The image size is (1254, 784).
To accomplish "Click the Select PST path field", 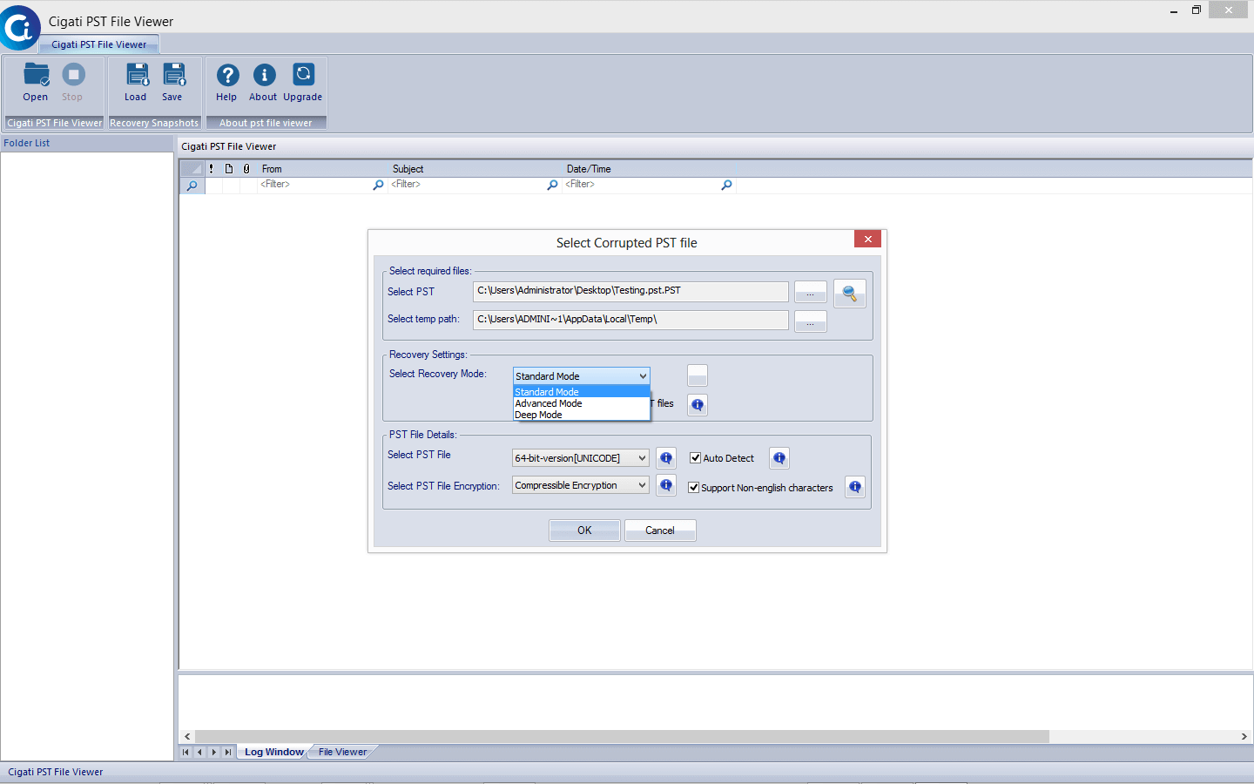I will tap(630, 291).
